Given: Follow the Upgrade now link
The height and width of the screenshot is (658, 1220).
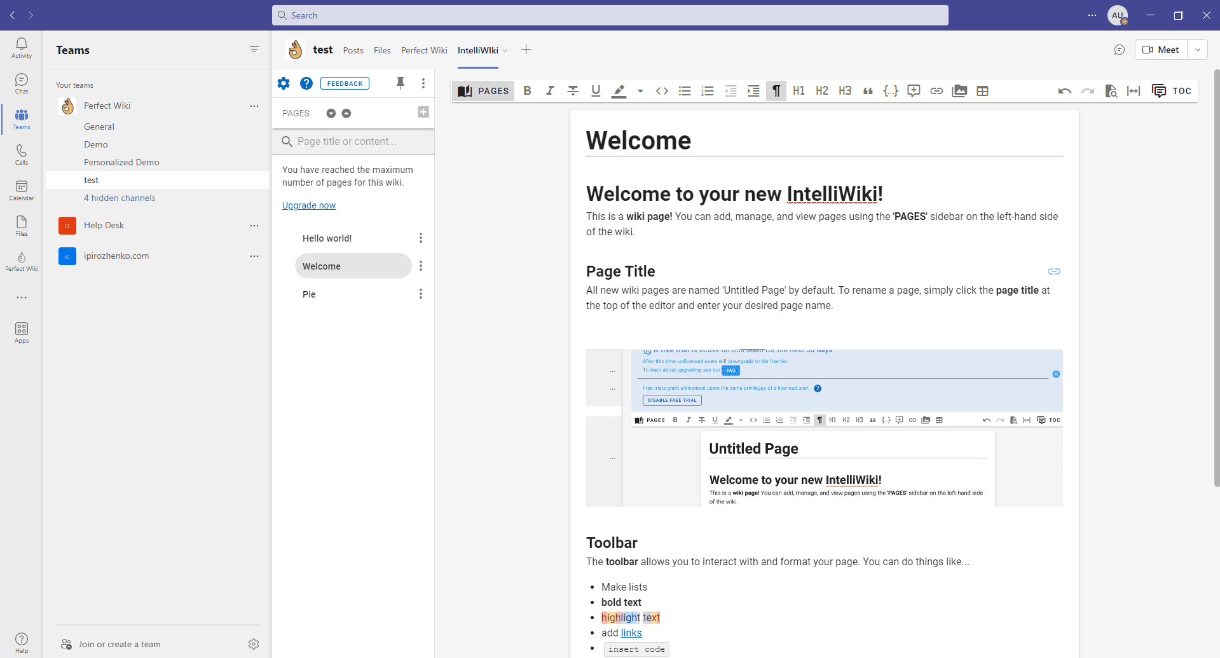Looking at the screenshot, I should click(x=309, y=205).
